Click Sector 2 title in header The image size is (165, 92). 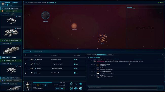tap(52, 3)
